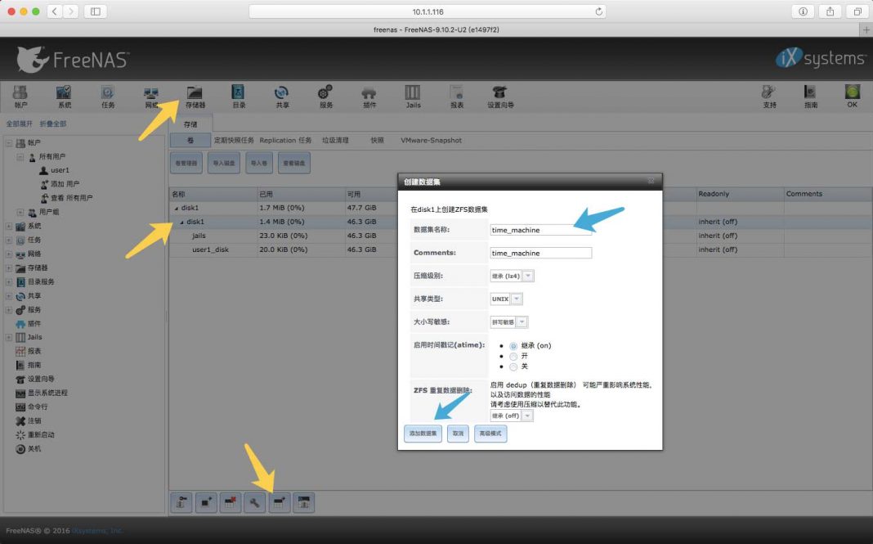Viewport: 873px width, 544px height.
Task: Click the 数据集名称 input field
Action: [x=540, y=230]
